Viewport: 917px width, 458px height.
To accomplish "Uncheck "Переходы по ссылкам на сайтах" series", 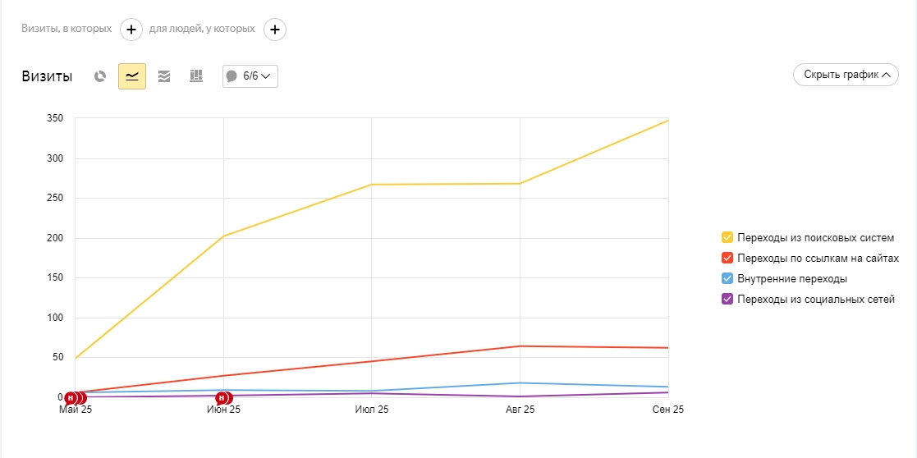I will pyautogui.click(x=727, y=259).
